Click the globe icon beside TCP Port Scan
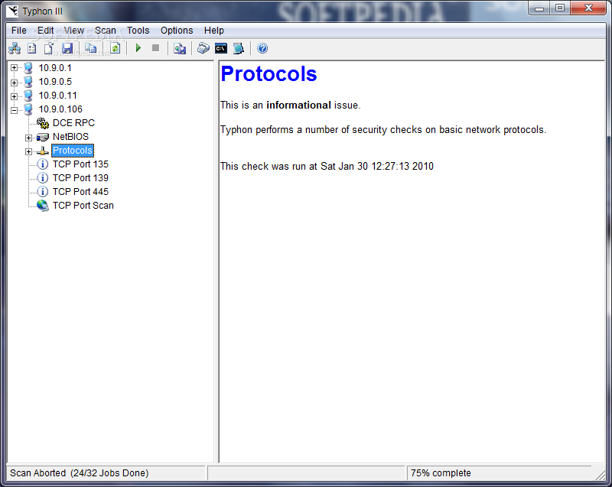 (x=43, y=206)
